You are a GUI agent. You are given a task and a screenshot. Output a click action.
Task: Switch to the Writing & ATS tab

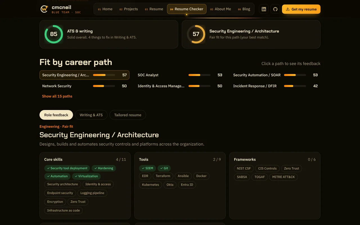tap(91, 115)
